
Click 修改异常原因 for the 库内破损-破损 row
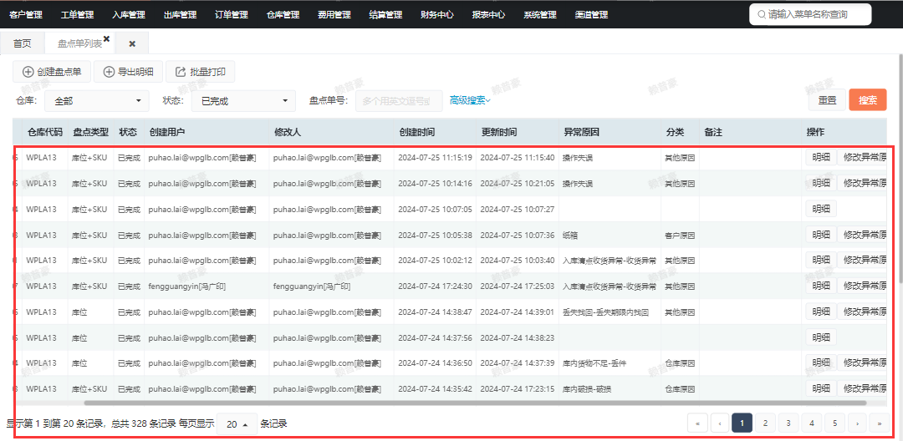click(862, 388)
